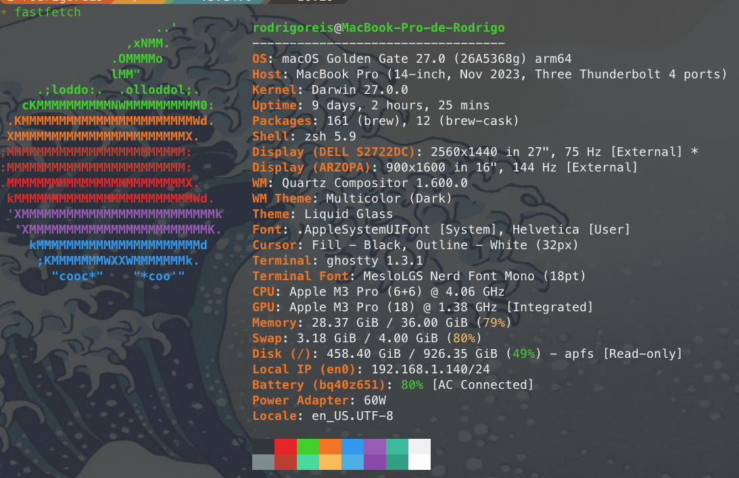This screenshot has height=478, width=739.
Task: Click the typed 'fastfetch' command
Action: tap(47, 12)
